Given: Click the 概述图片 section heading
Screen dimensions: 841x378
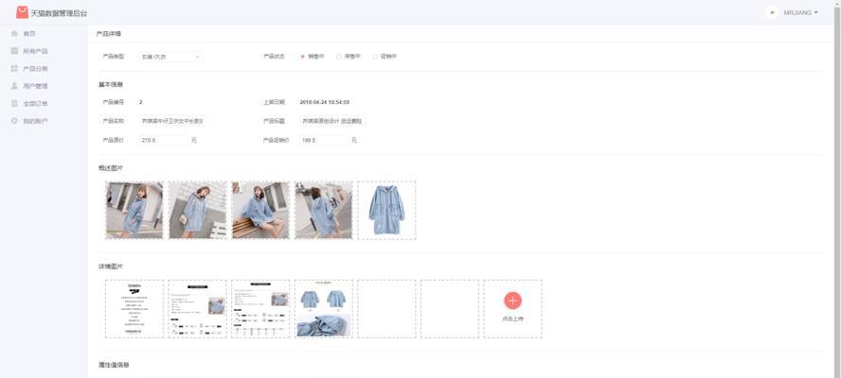Looking at the screenshot, I should 111,167.
